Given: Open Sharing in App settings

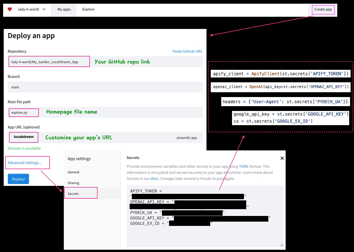Looking at the screenshot, I should pos(73,183).
